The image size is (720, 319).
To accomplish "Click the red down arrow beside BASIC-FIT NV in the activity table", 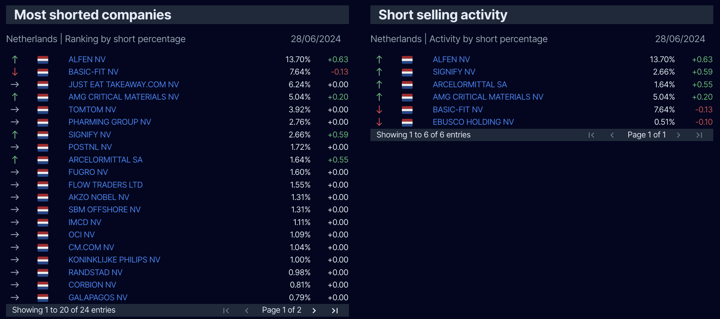I will [x=379, y=110].
